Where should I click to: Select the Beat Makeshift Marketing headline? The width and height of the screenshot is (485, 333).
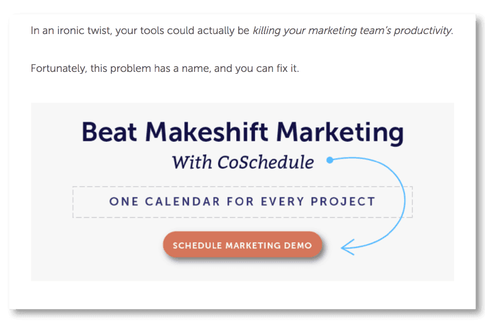click(x=243, y=132)
